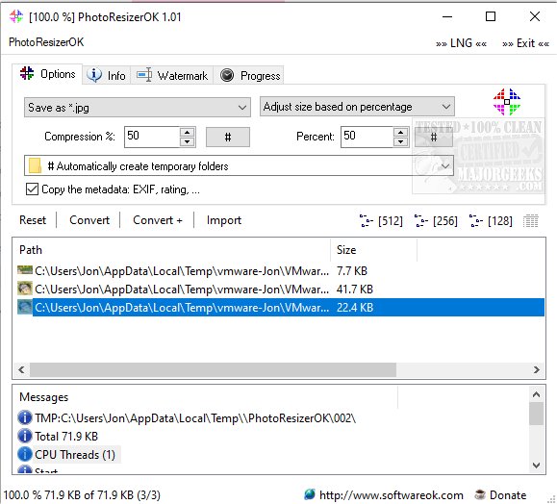Click the first image thumbnail in list

tap(24, 270)
